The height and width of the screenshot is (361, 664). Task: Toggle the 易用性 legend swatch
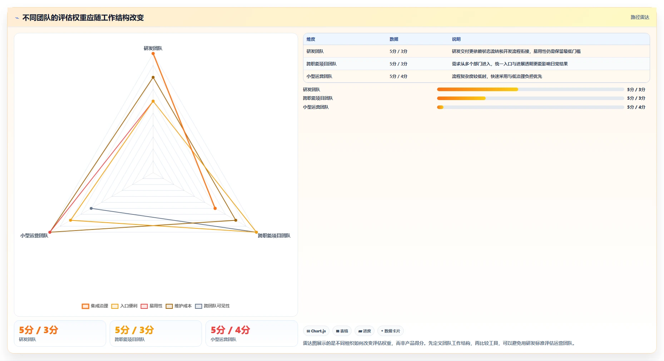coord(144,306)
